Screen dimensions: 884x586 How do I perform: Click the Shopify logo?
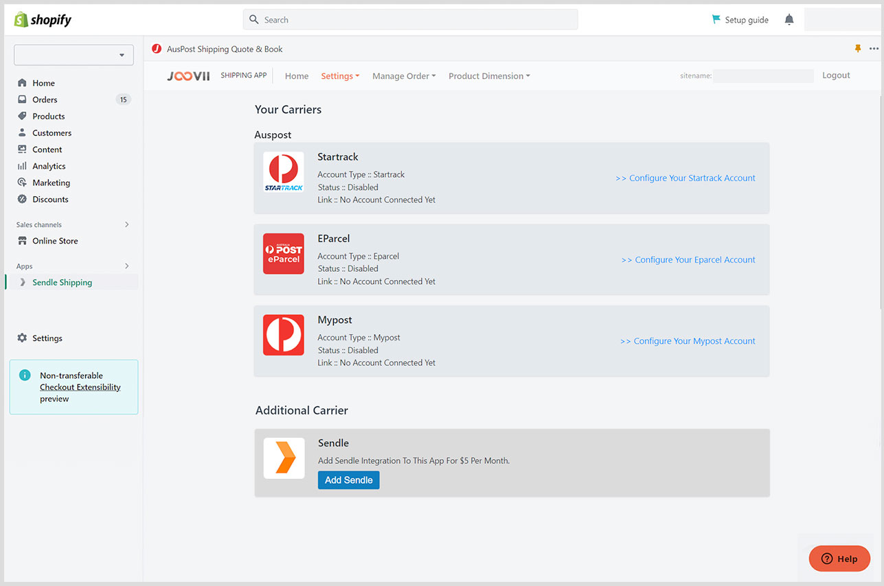(43, 19)
